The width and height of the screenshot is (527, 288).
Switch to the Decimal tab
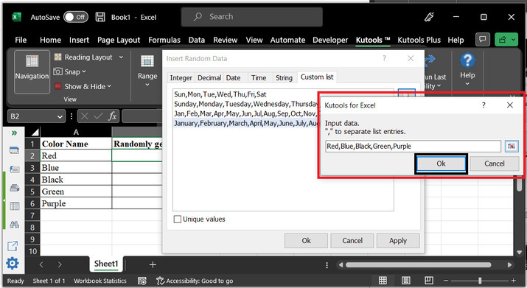pyautogui.click(x=209, y=77)
